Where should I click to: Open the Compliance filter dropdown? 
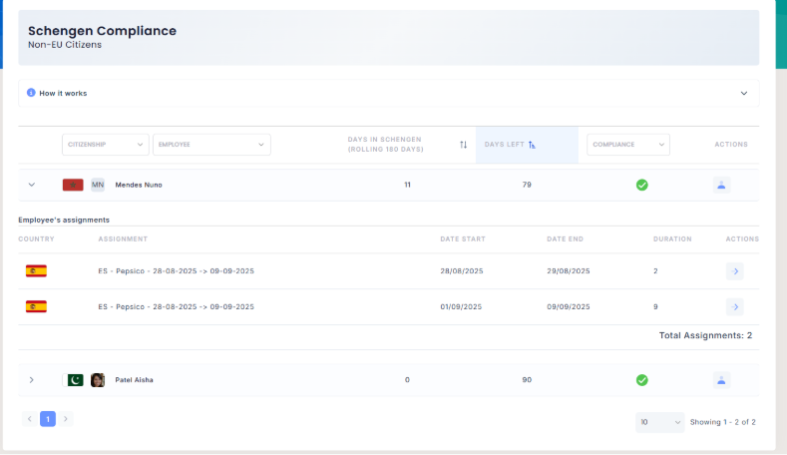click(x=627, y=145)
